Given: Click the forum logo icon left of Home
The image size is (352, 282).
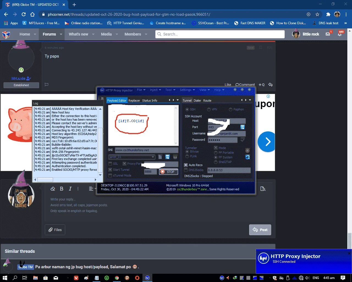Looking at the screenshot, I should click(6, 34).
